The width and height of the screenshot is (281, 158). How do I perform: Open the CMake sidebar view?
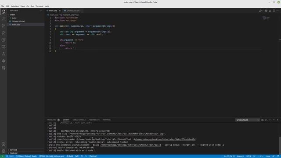click(x=4, y=61)
